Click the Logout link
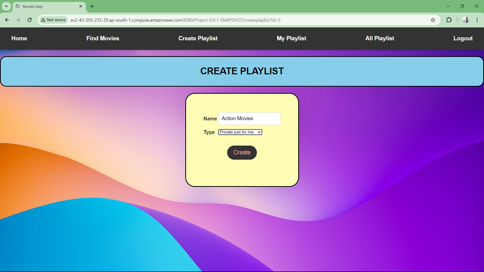This screenshot has height=272, width=484. pos(463,38)
